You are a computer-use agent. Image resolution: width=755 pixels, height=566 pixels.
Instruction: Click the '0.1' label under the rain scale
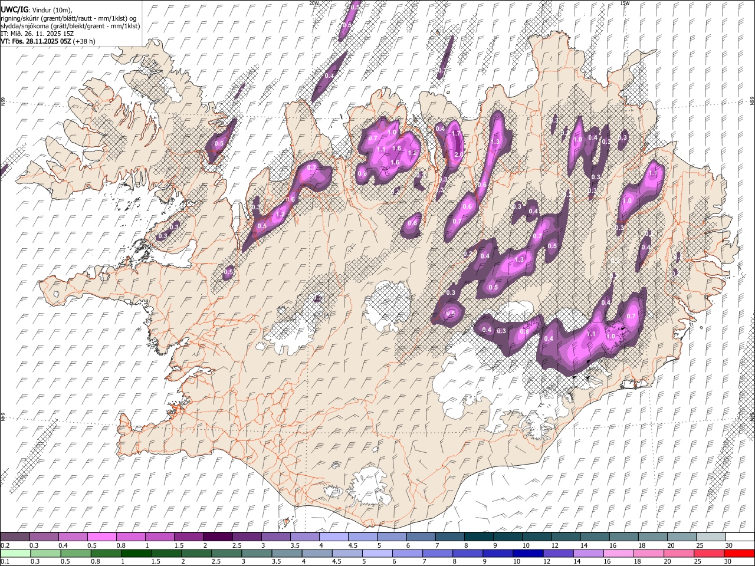click(5, 562)
